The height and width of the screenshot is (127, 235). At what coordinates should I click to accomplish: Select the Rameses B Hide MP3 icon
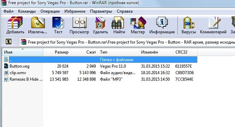(x=6, y=79)
